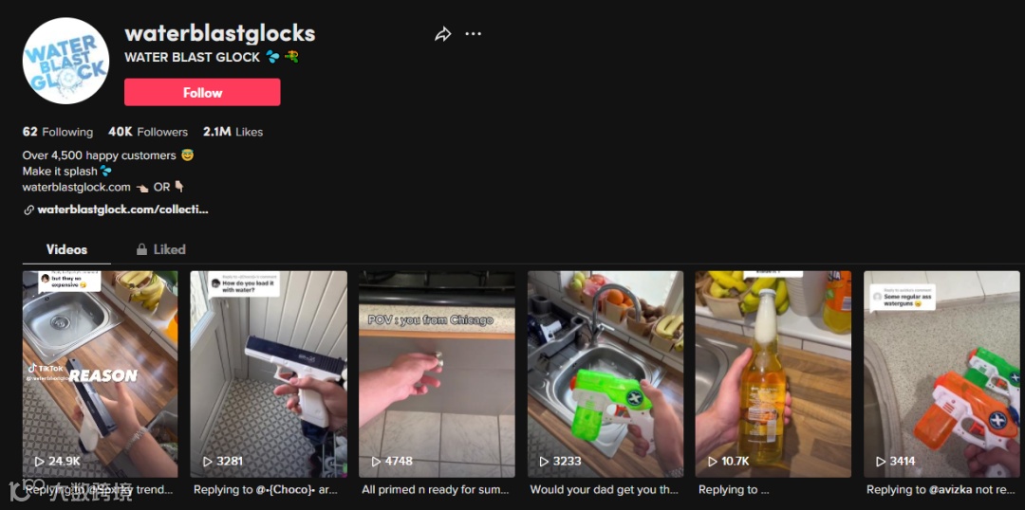Open the three-dot more options menu
Image resolution: width=1025 pixels, height=510 pixels.
(474, 34)
